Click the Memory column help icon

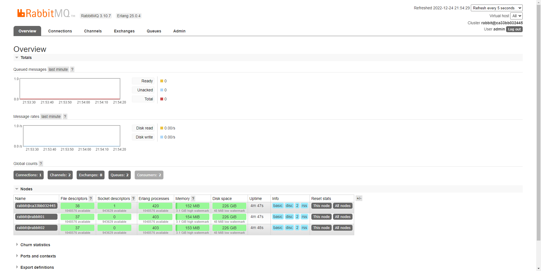coord(193,199)
